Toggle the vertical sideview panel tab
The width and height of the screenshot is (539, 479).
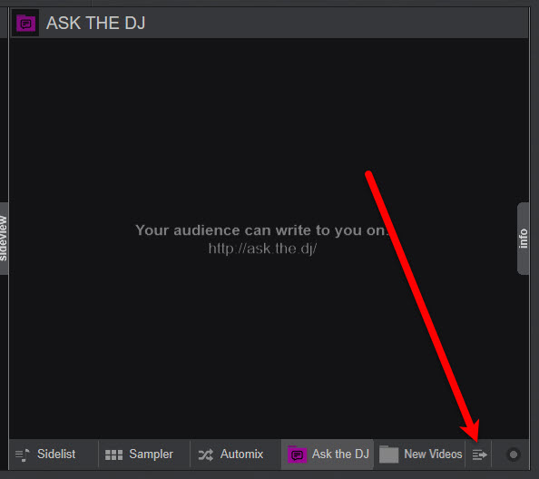click(x=4, y=238)
